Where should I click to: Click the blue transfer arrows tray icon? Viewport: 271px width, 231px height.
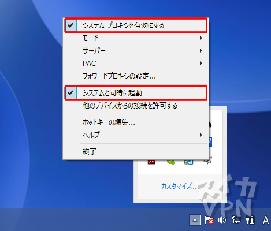(x=189, y=162)
